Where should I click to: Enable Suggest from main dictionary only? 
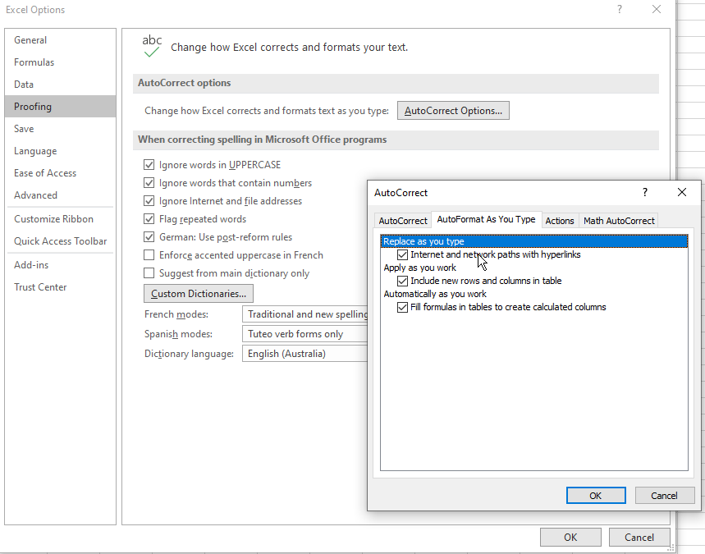149,273
